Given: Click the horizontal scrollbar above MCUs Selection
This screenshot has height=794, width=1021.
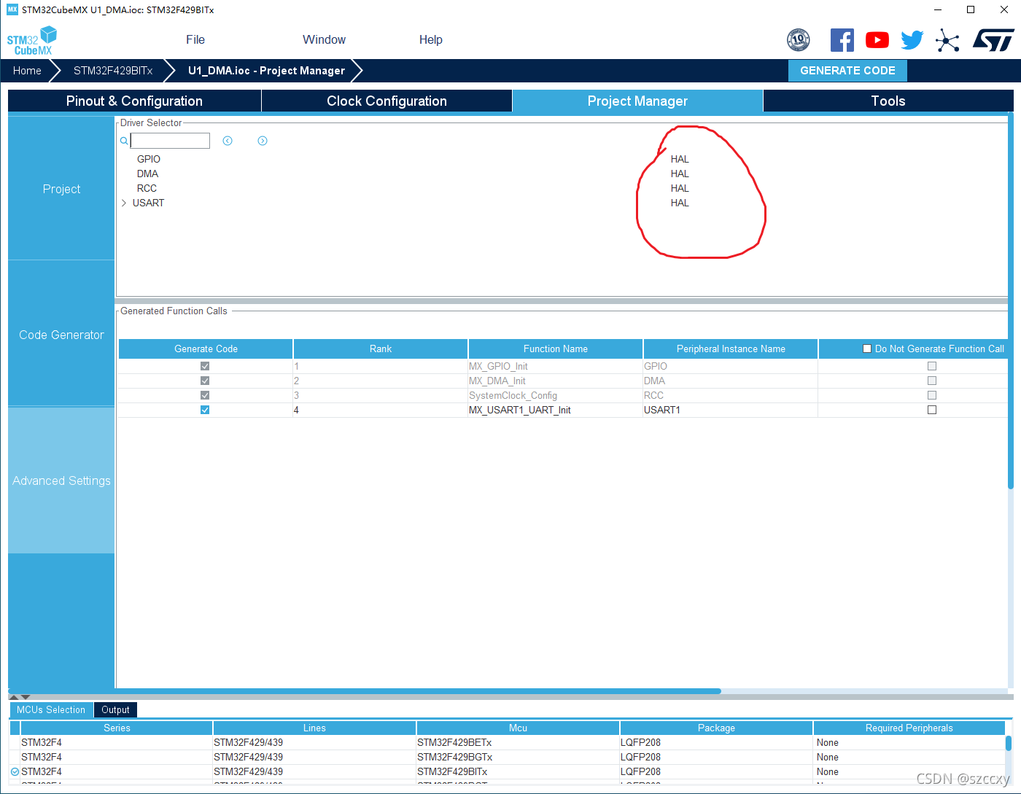Looking at the screenshot, I should tap(365, 691).
